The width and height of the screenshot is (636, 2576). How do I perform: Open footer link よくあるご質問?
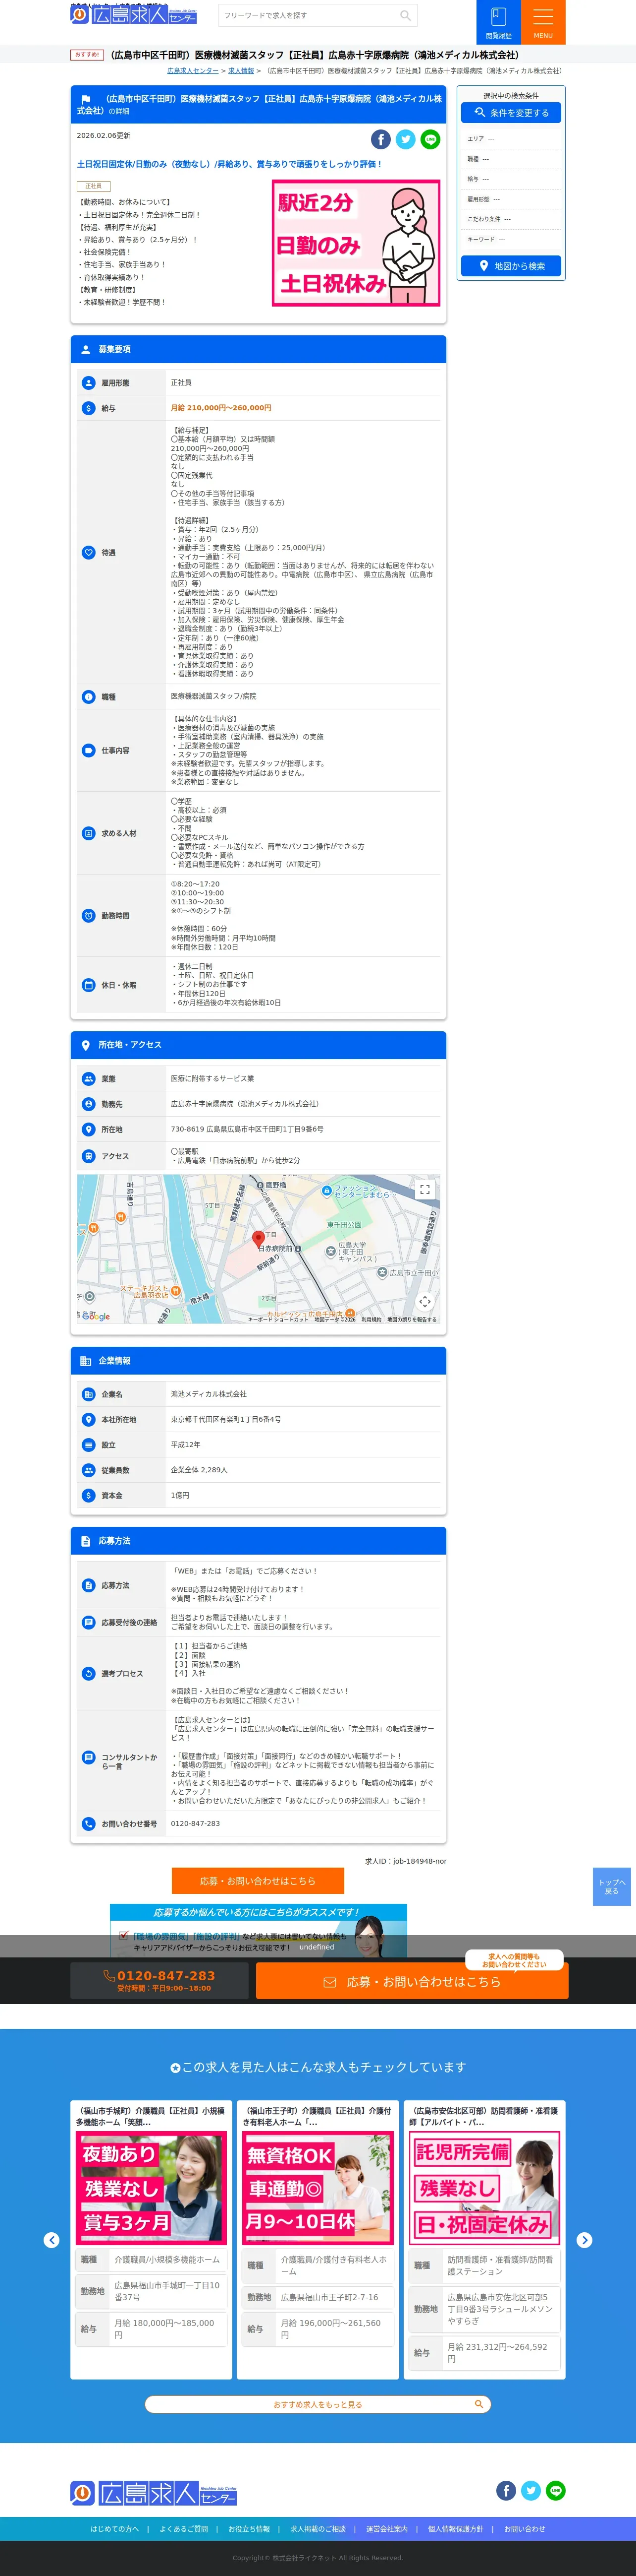pos(184,2529)
